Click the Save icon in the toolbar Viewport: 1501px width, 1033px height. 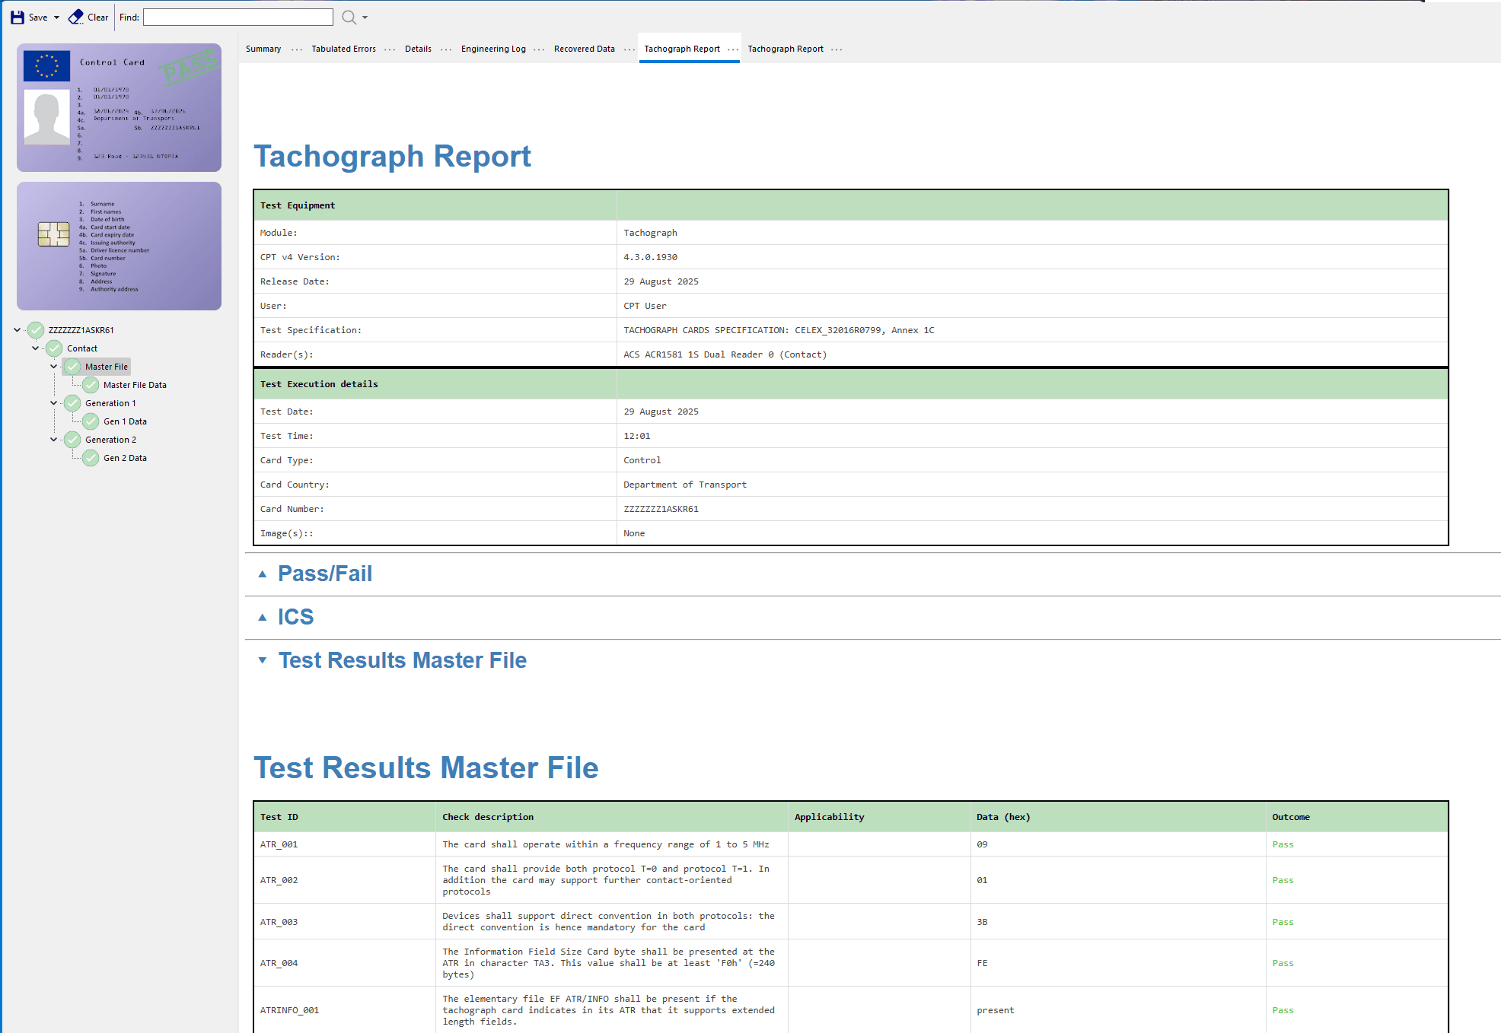(x=16, y=17)
